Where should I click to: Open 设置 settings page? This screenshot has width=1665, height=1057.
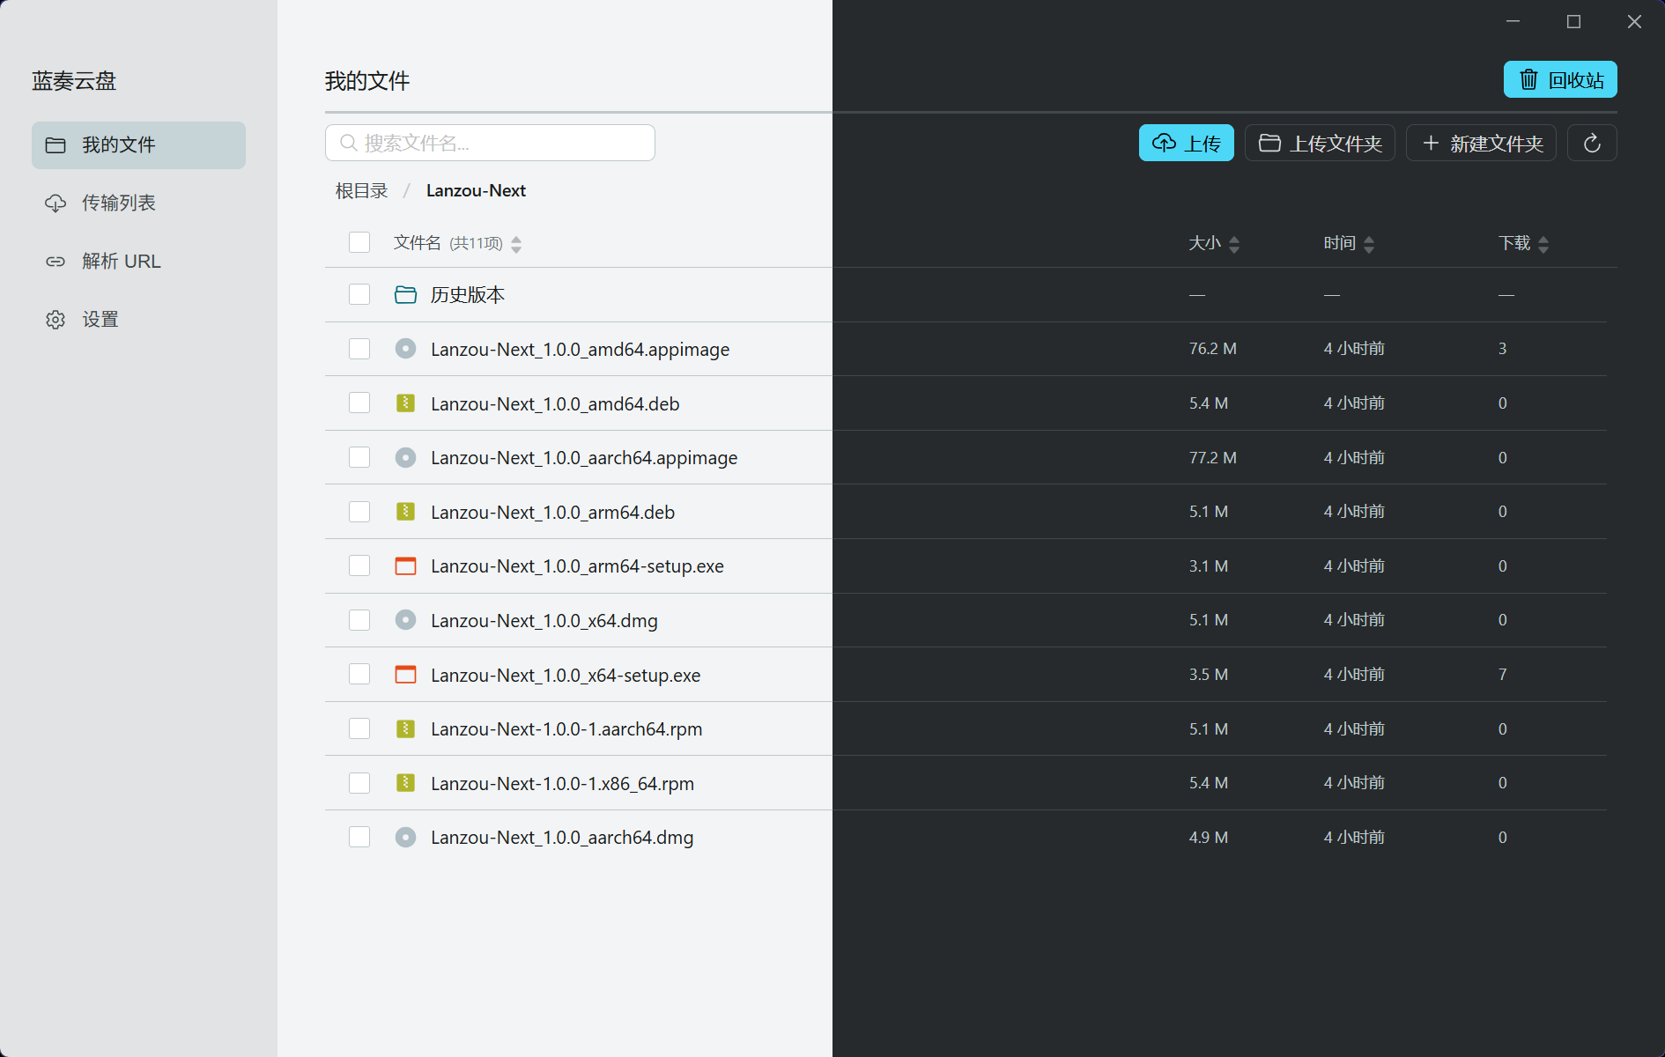[x=138, y=320]
